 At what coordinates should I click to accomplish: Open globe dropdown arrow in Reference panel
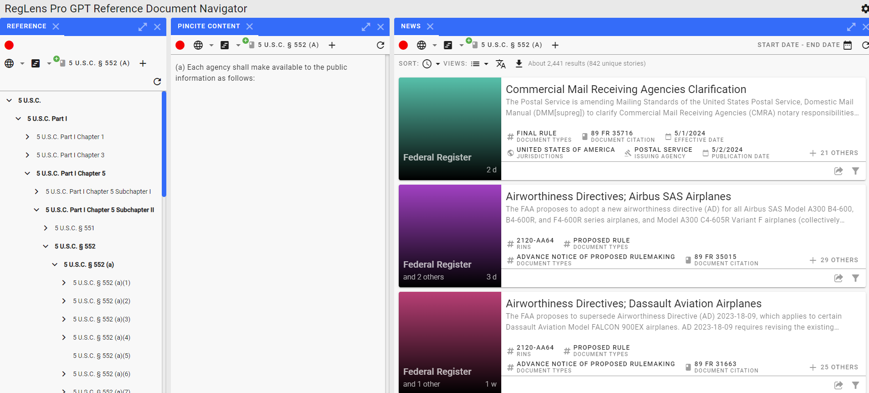point(22,64)
